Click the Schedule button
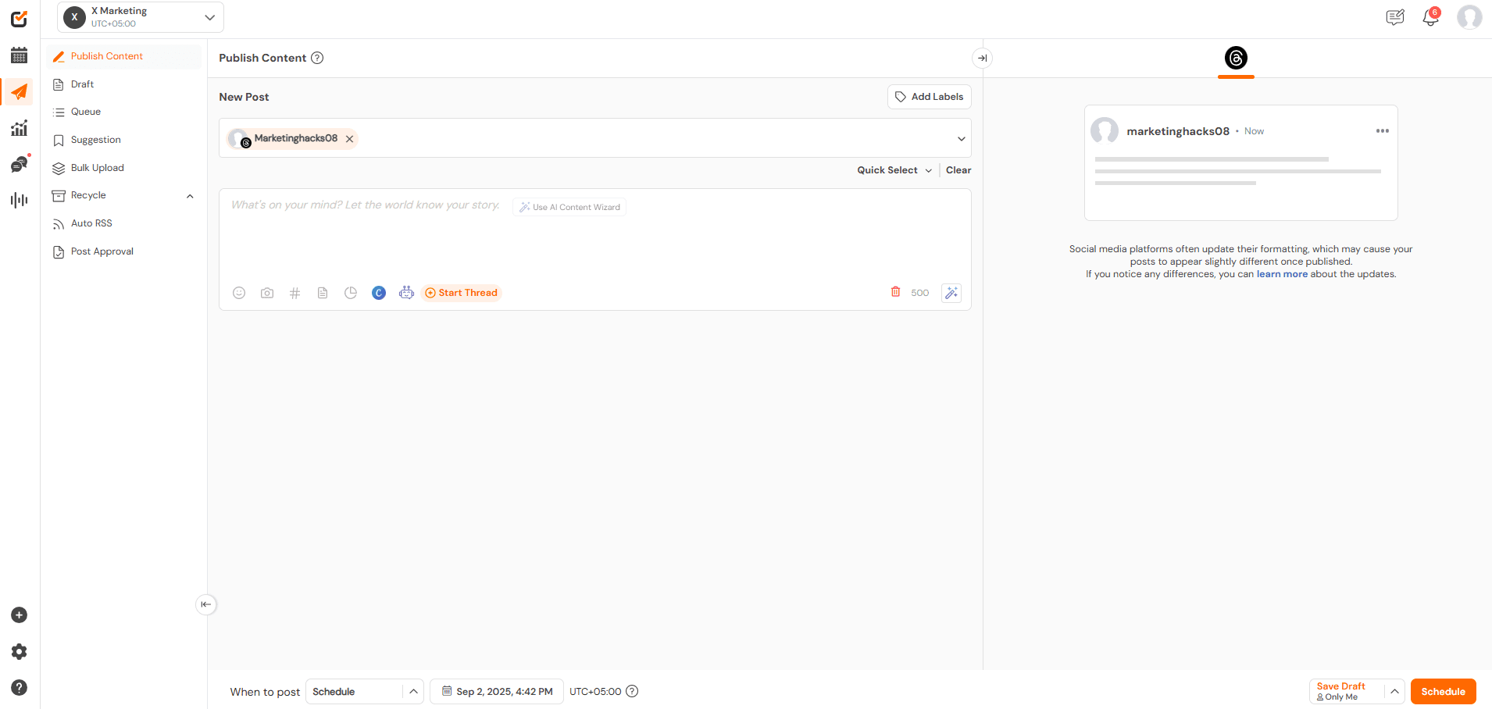 1443,691
